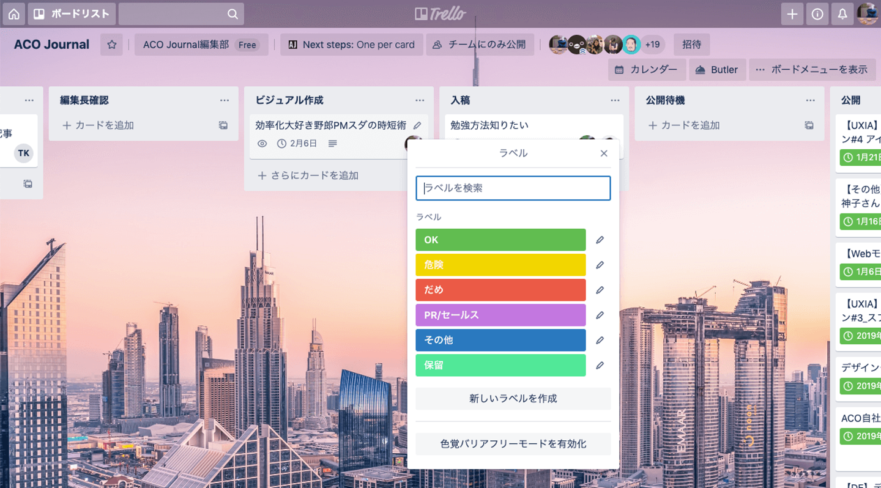Screen dimensions: 881x488
Task: Star the ACO Journal board
Action: coord(111,45)
